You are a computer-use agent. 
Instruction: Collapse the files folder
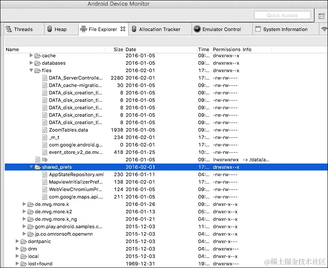point(31,70)
